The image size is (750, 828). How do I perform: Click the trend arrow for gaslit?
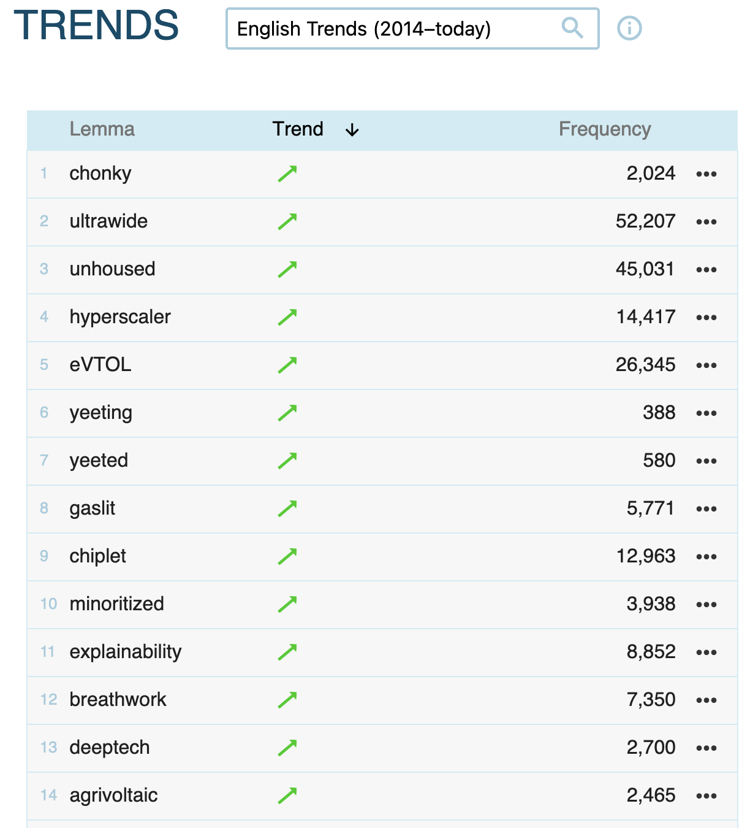tap(287, 508)
